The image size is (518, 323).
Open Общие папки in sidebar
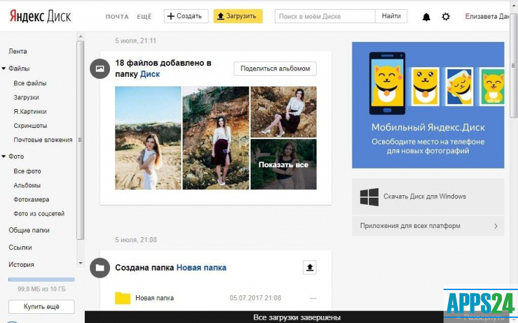pyautogui.click(x=29, y=231)
